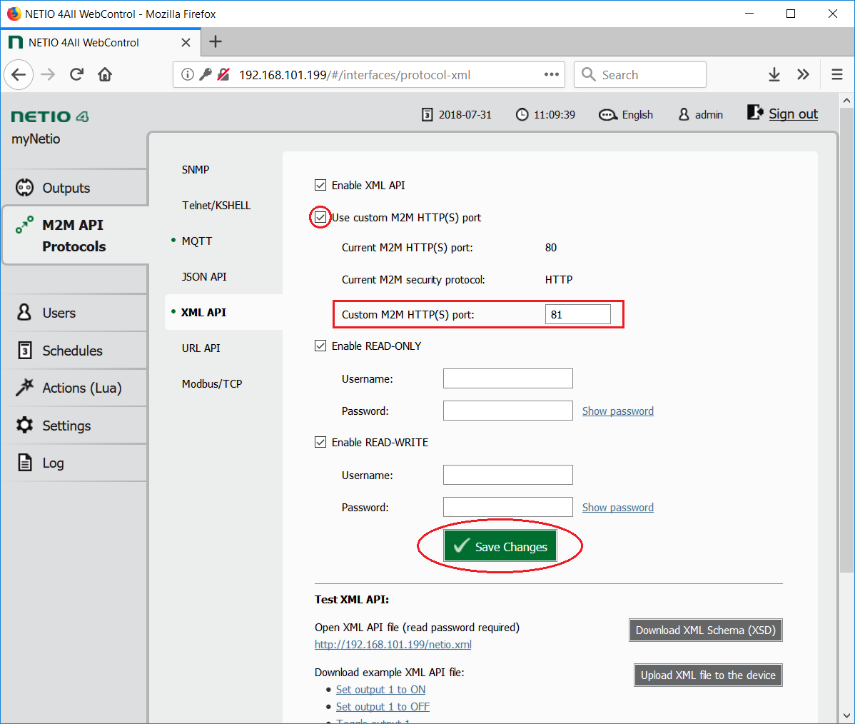This screenshot has width=855, height=724.
Task: Click the clock time icon
Action: (x=522, y=114)
